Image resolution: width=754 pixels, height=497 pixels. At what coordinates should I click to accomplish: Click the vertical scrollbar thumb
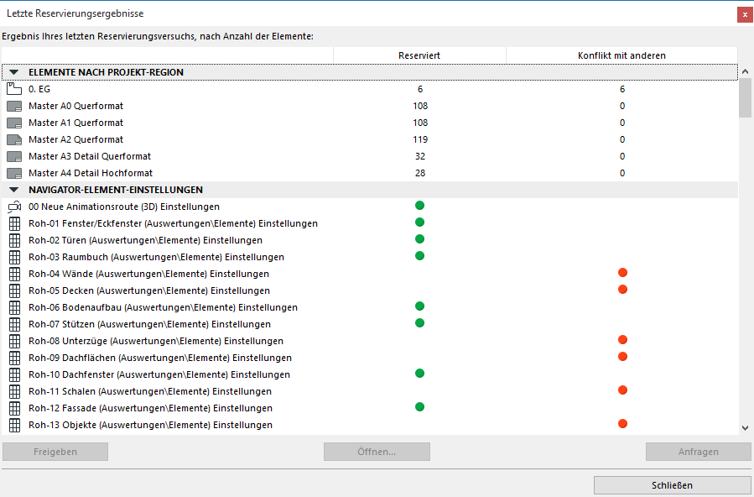tap(746, 97)
